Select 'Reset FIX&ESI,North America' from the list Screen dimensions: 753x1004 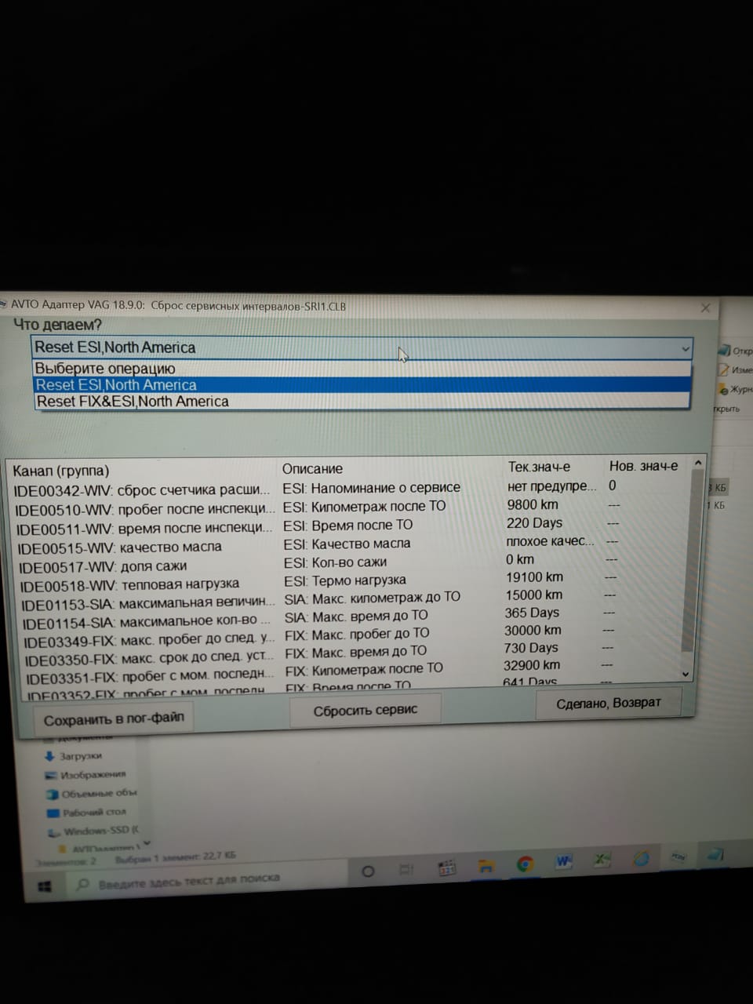click(x=133, y=402)
